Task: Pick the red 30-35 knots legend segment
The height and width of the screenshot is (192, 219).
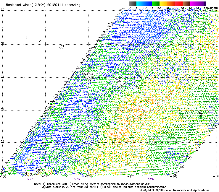Action: pyautogui.click(x=179, y=4)
